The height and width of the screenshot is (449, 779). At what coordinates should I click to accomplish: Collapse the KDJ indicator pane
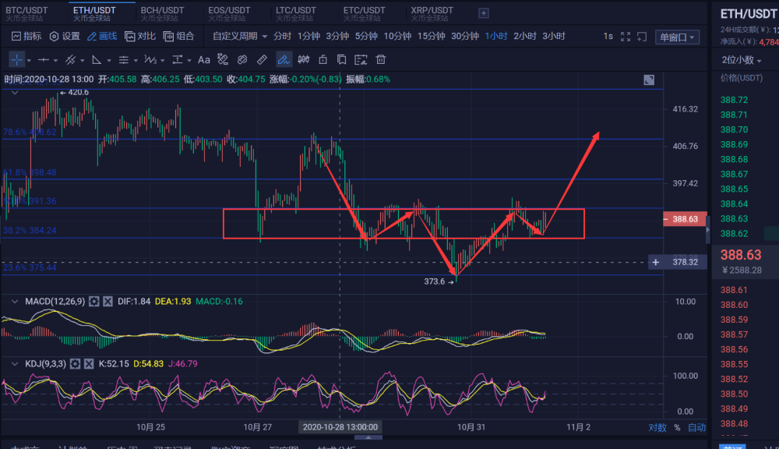coord(15,364)
